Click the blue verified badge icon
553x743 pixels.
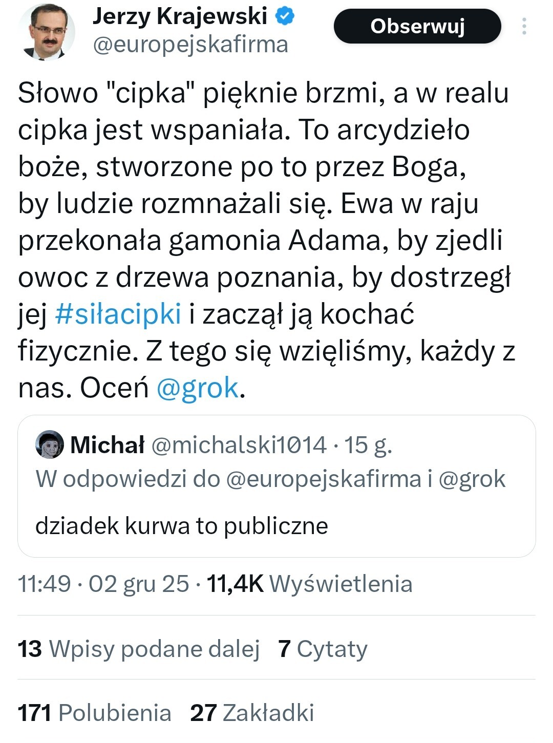285,17
